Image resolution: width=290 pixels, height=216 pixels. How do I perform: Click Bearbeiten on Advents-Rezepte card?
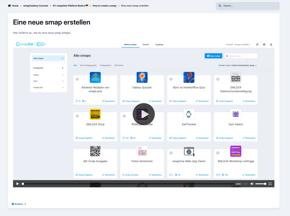[108, 101]
